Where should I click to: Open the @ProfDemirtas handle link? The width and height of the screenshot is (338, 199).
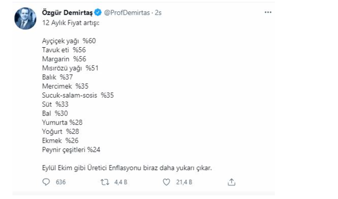[x=127, y=13]
